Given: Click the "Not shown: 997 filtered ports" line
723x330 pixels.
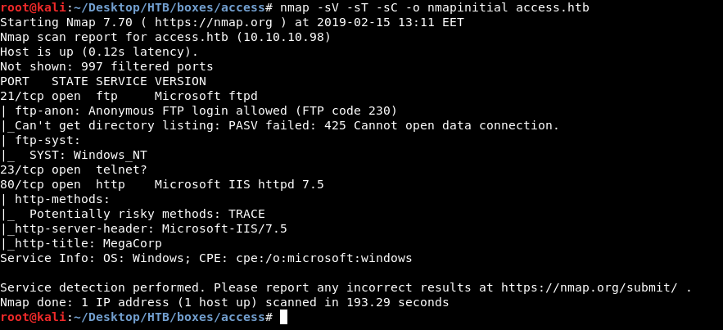Looking at the screenshot, I should tap(106, 66).
